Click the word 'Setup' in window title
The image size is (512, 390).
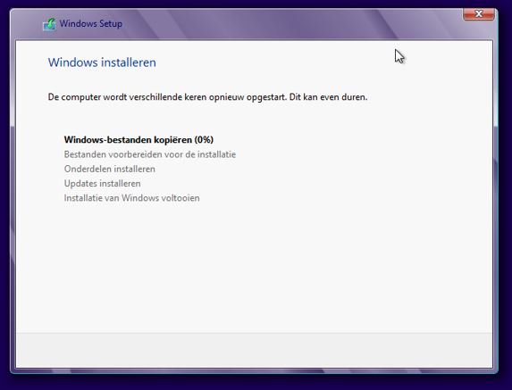[x=111, y=24]
